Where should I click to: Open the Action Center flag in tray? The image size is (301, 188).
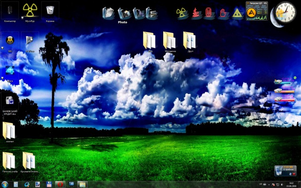[x=274, y=185]
